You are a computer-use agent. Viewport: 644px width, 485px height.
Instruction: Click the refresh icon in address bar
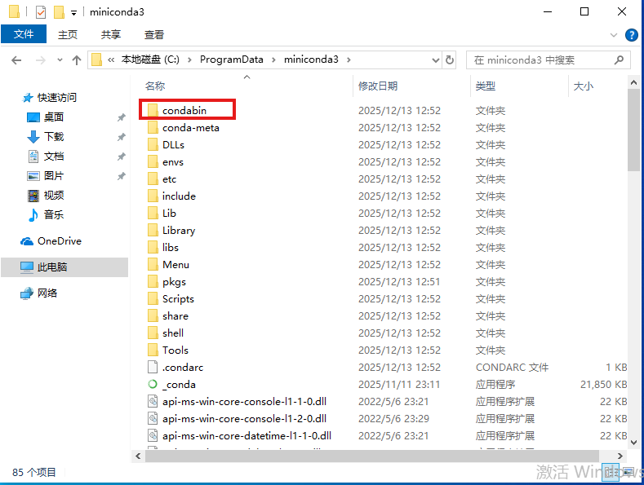pyautogui.click(x=449, y=60)
